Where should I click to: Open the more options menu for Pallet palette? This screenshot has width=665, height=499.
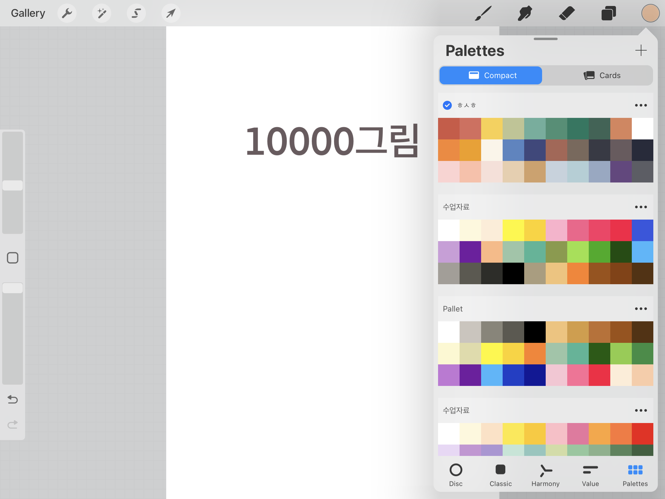641,309
